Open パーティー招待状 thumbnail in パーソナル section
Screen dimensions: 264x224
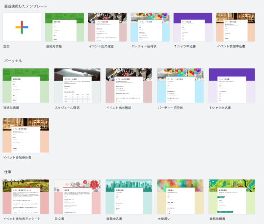click(180, 85)
